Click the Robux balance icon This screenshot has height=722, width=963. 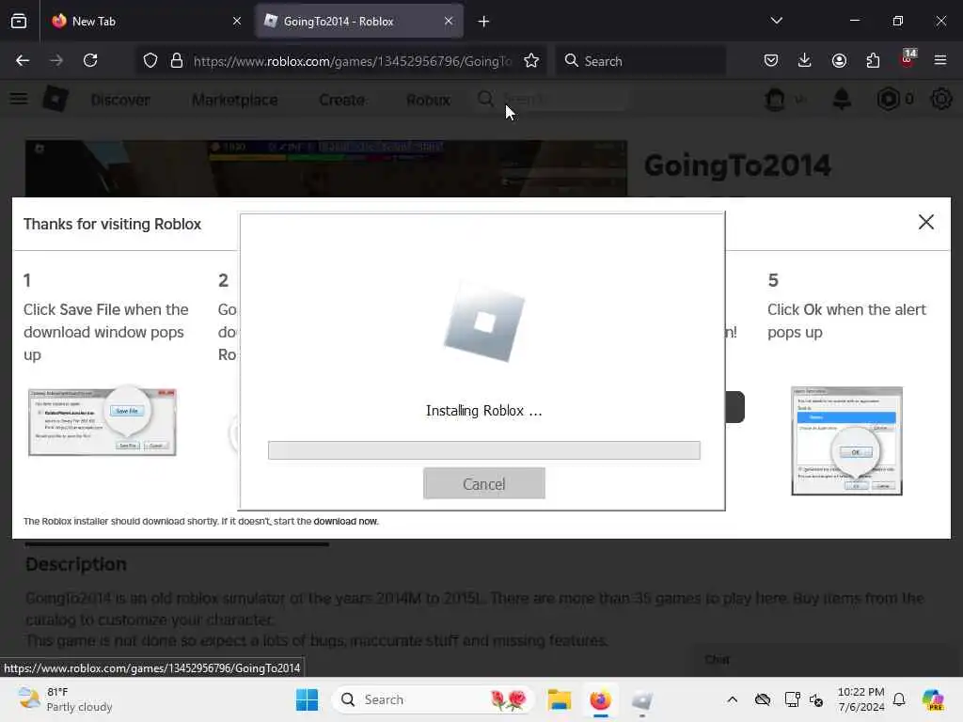coord(888,99)
